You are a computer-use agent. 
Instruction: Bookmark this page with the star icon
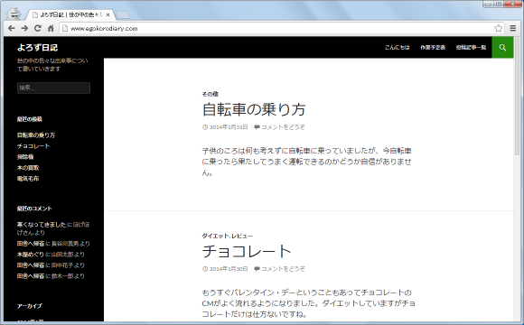[x=499, y=28]
